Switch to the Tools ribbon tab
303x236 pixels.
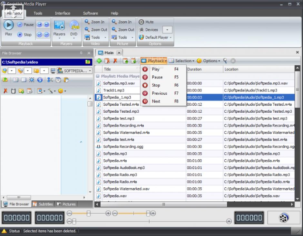tap(38, 13)
